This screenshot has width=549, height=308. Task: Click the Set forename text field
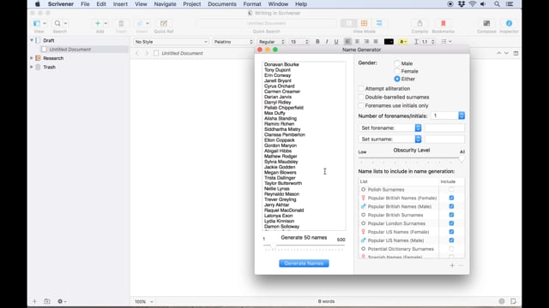(444, 128)
